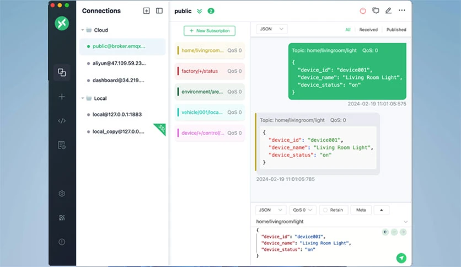
Task: Select vehicle/001/loca... subscription
Action: click(210, 113)
